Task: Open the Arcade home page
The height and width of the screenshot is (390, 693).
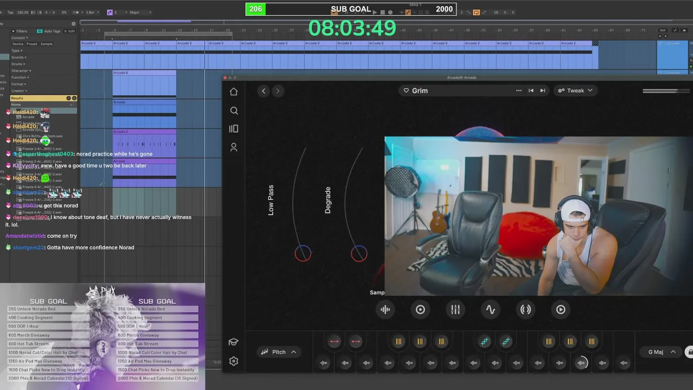Action: coord(233,92)
